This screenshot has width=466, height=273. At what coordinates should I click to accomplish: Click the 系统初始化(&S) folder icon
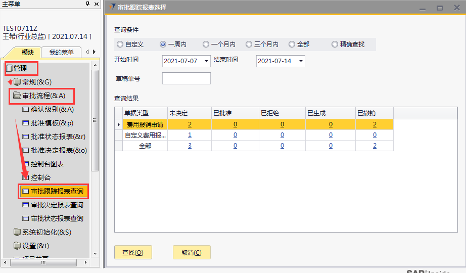(18, 233)
